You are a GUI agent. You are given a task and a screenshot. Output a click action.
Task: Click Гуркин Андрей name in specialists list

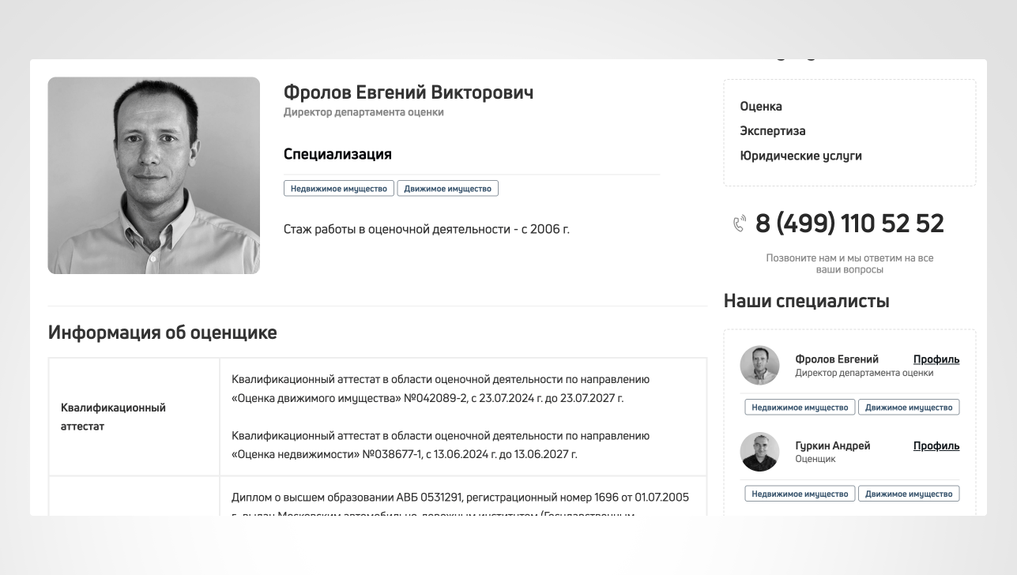833,445
